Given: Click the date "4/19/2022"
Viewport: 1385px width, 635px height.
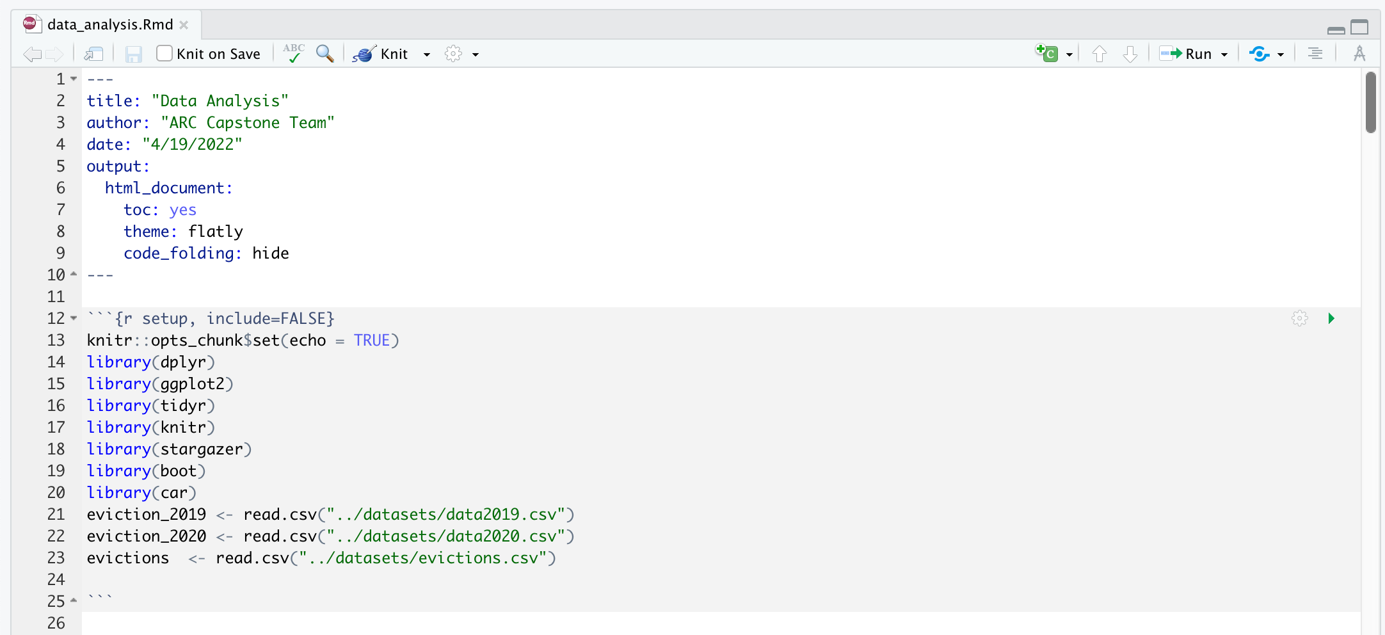Looking at the screenshot, I should click(193, 145).
